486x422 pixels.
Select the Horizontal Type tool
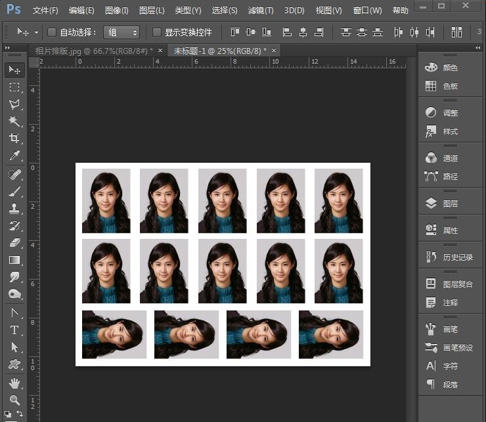[x=14, y=329]
